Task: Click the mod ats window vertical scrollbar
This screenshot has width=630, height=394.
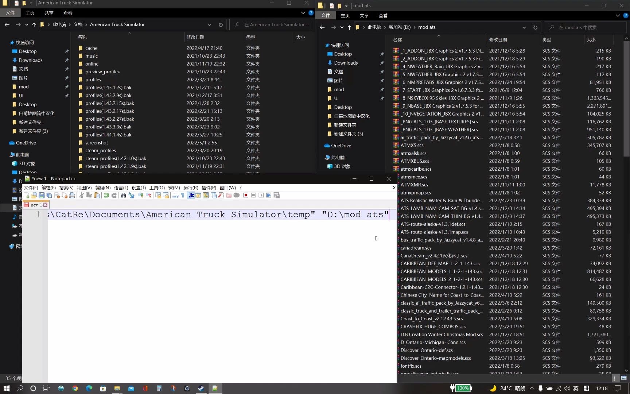Action: click(627, 98)
